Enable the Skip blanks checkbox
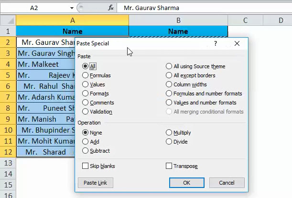Image resolution: width=292 pixels, height=198 pixels. (x=86, y=166)
